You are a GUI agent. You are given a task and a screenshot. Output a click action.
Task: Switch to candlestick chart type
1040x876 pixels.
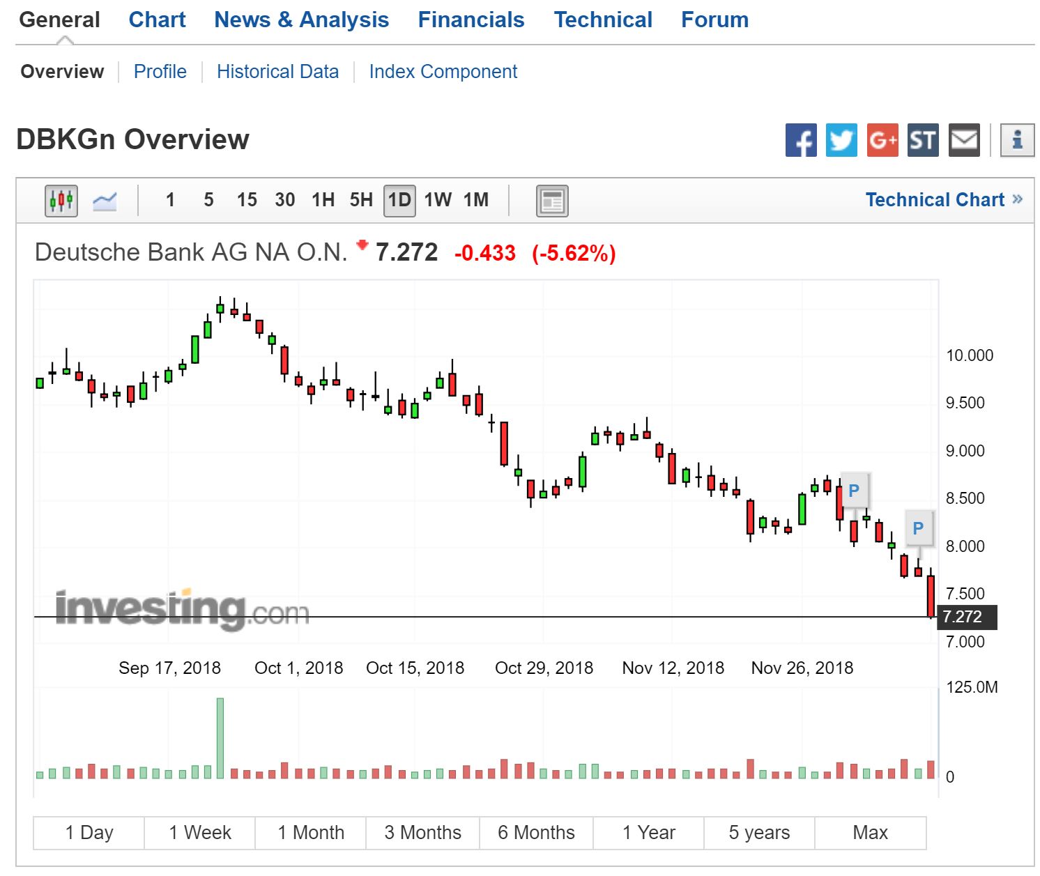(61, 201)
